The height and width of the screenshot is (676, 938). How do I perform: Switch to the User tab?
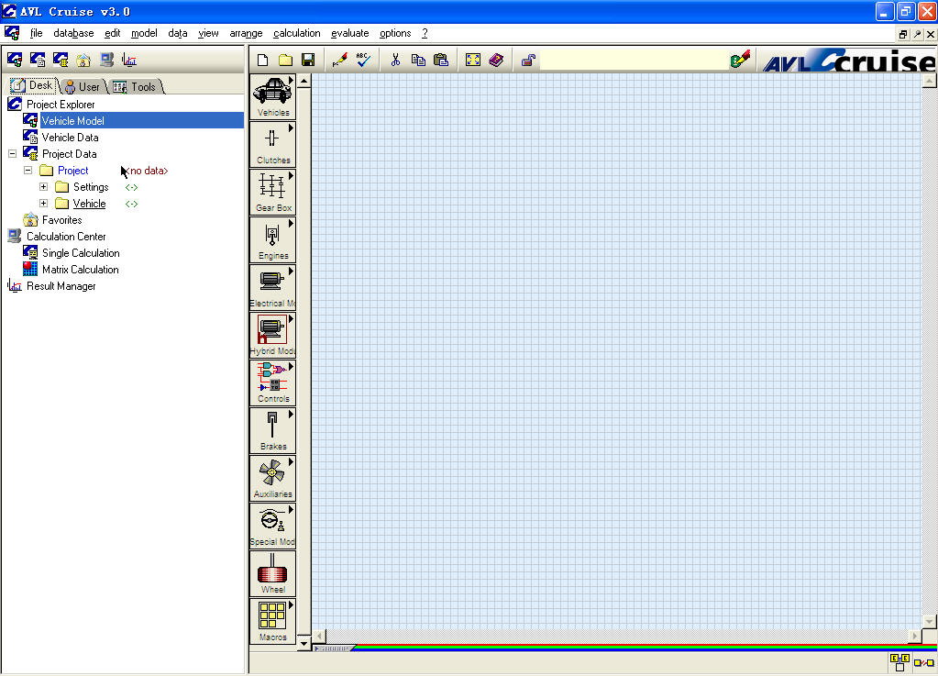coord(83,87)
